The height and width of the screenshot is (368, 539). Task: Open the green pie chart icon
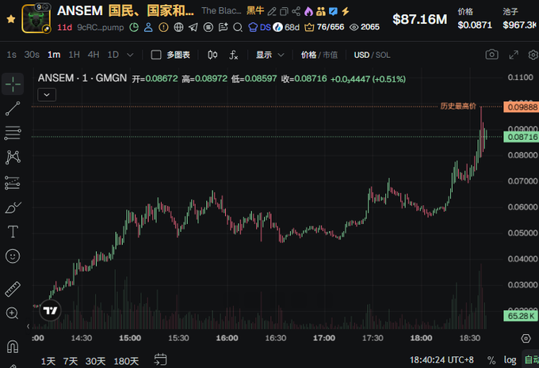[x=134, y=27]
